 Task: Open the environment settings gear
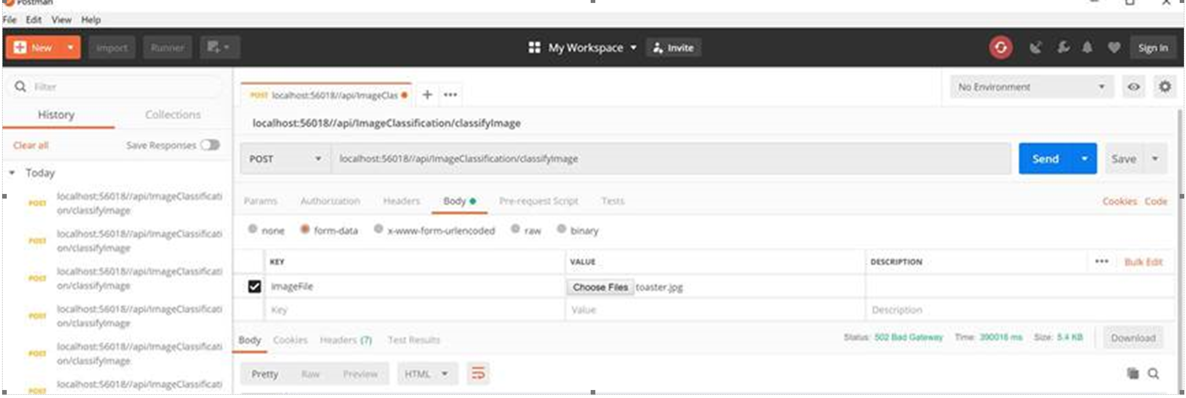[1165, 87]
